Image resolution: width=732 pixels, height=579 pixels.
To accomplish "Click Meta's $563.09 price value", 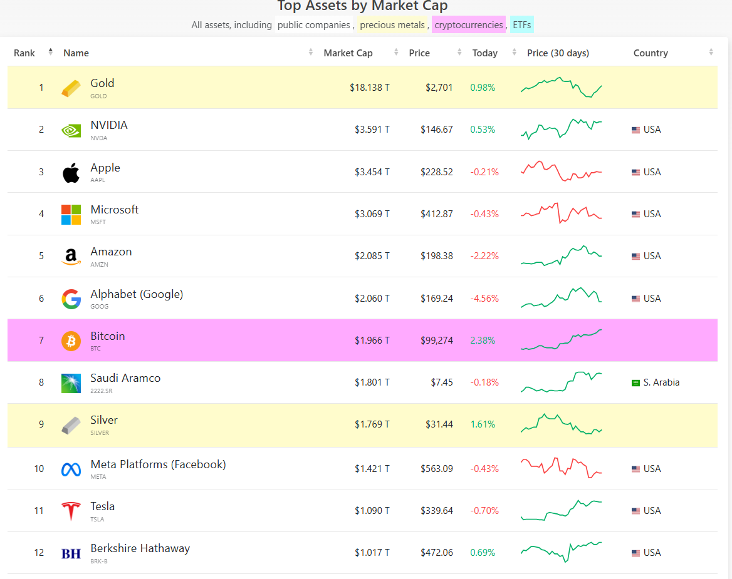I will coord(436,468).
